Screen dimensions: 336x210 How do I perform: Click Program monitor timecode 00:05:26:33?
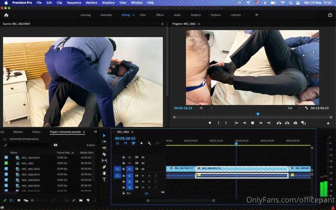[x=183, y=108]
